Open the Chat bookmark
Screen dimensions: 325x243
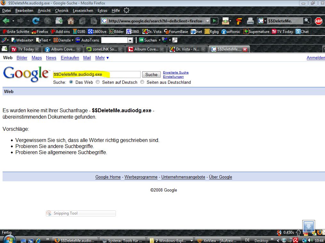click(302, 31)
